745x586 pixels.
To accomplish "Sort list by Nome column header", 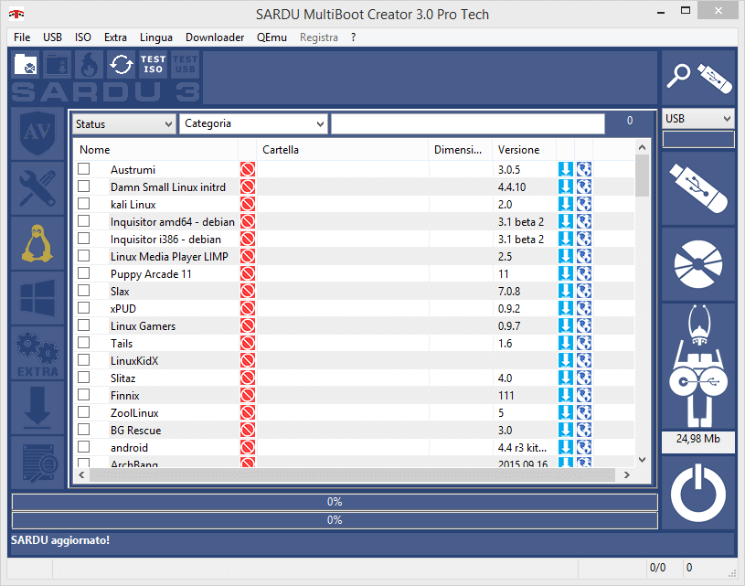I will coord(155,150).
